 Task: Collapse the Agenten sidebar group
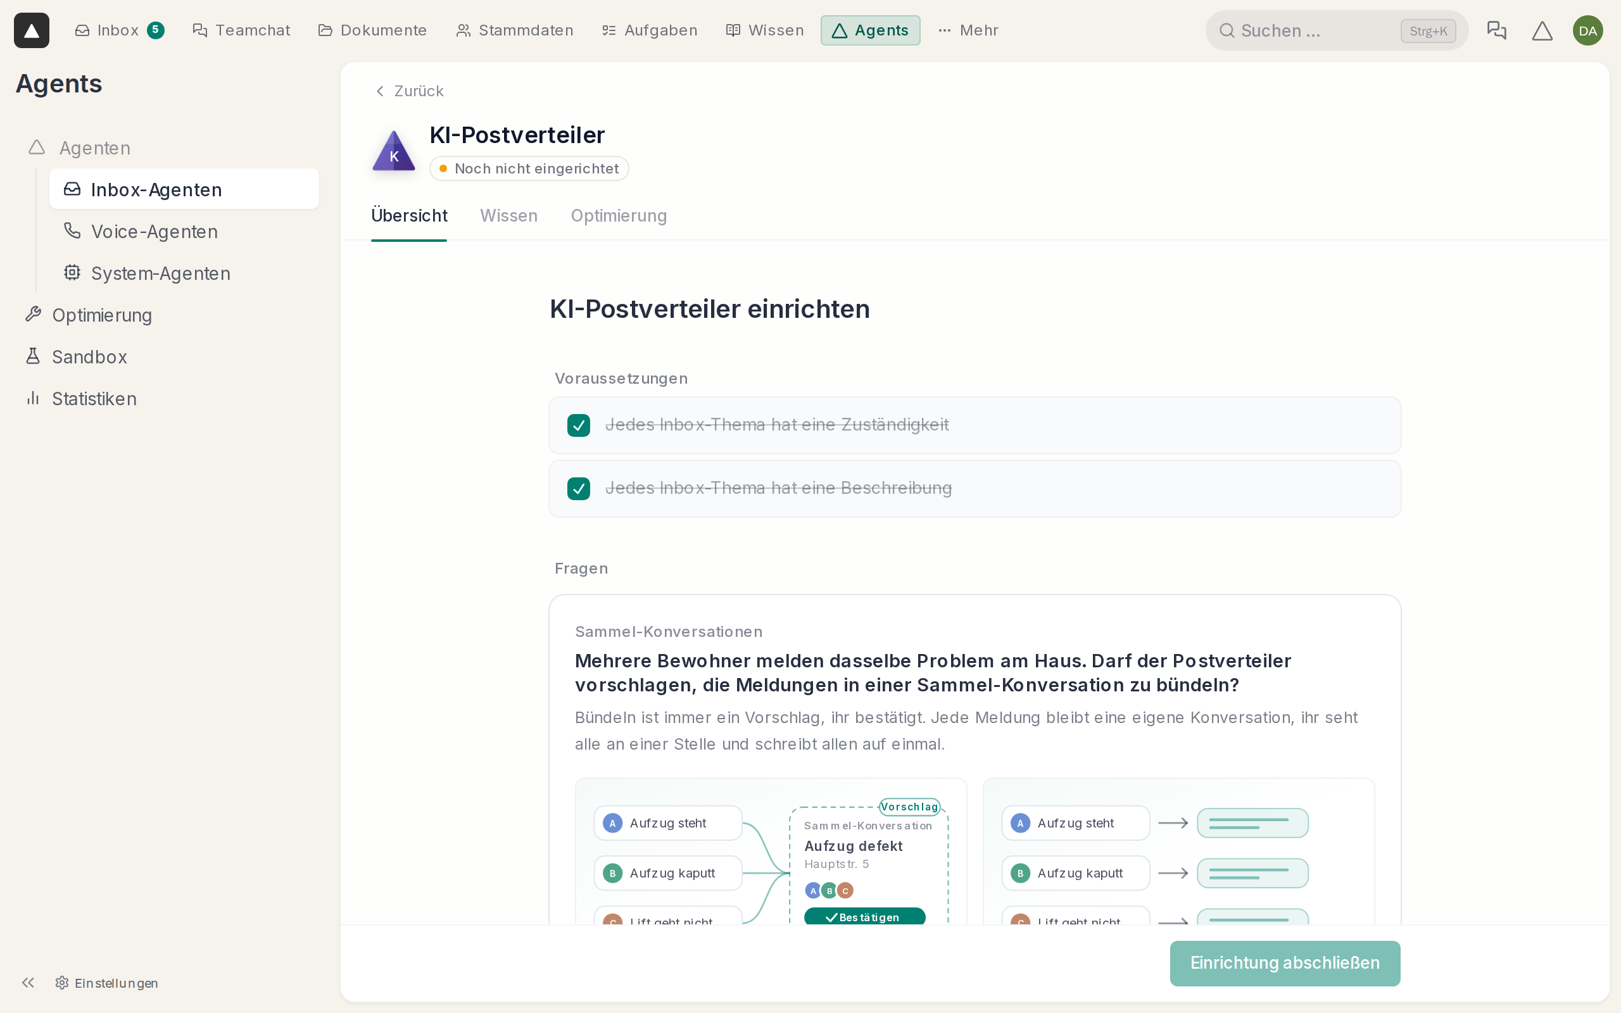point(79,148)
